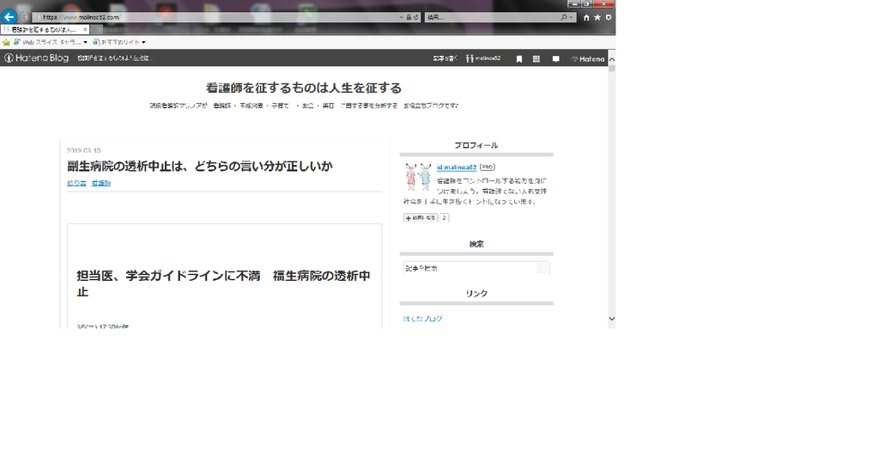Image resolution: width=879 pixels, height=469 pixels.
Task: Click the first category tag under article title
Action: (76, 183)
